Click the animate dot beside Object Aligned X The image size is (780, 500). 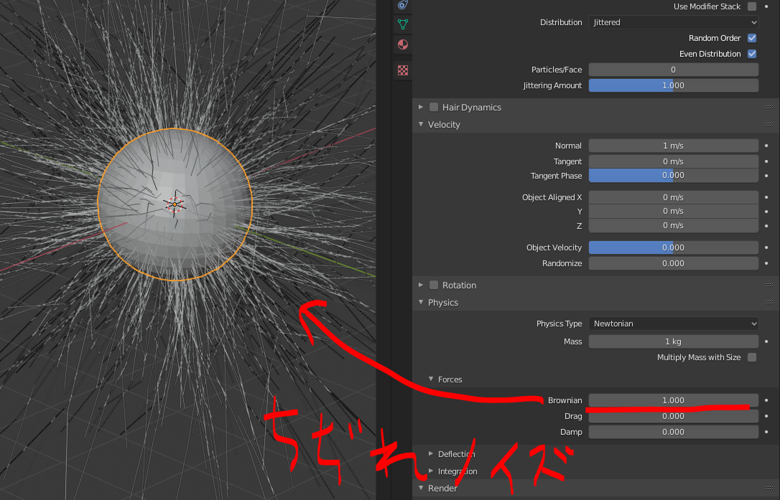point(766,197)
